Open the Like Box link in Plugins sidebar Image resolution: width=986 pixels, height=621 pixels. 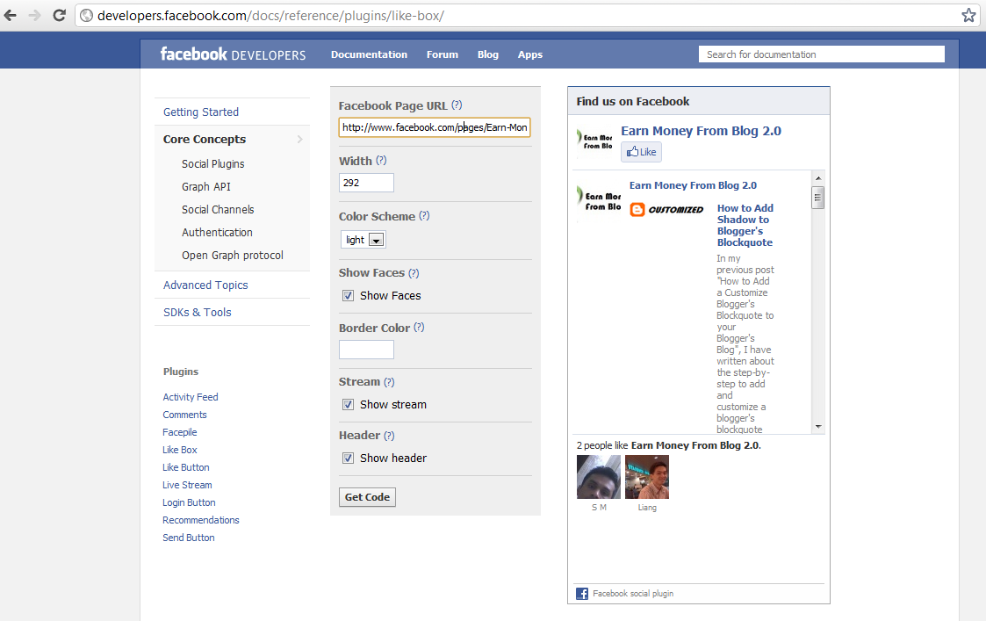click(x=179, y=449)
